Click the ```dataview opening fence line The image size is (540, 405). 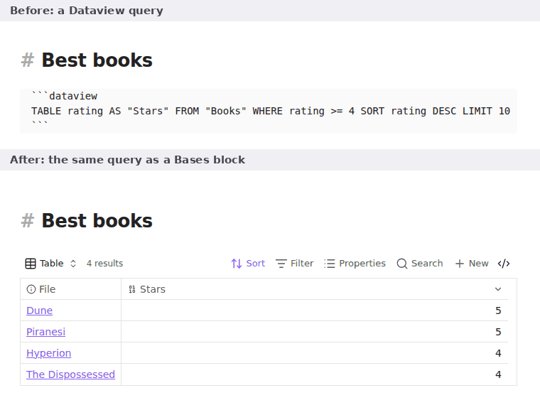(65, 96)
